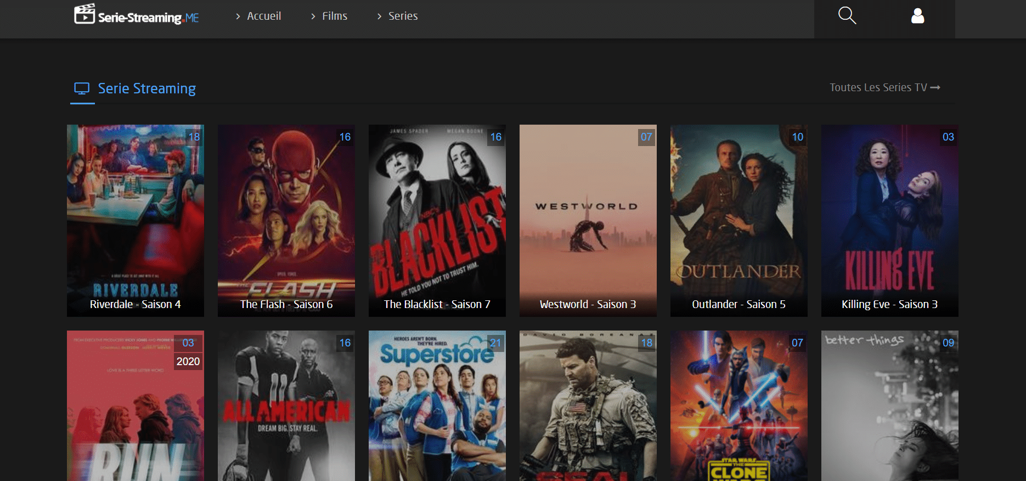Click the 2020 year badge on Run

[188, 361]
